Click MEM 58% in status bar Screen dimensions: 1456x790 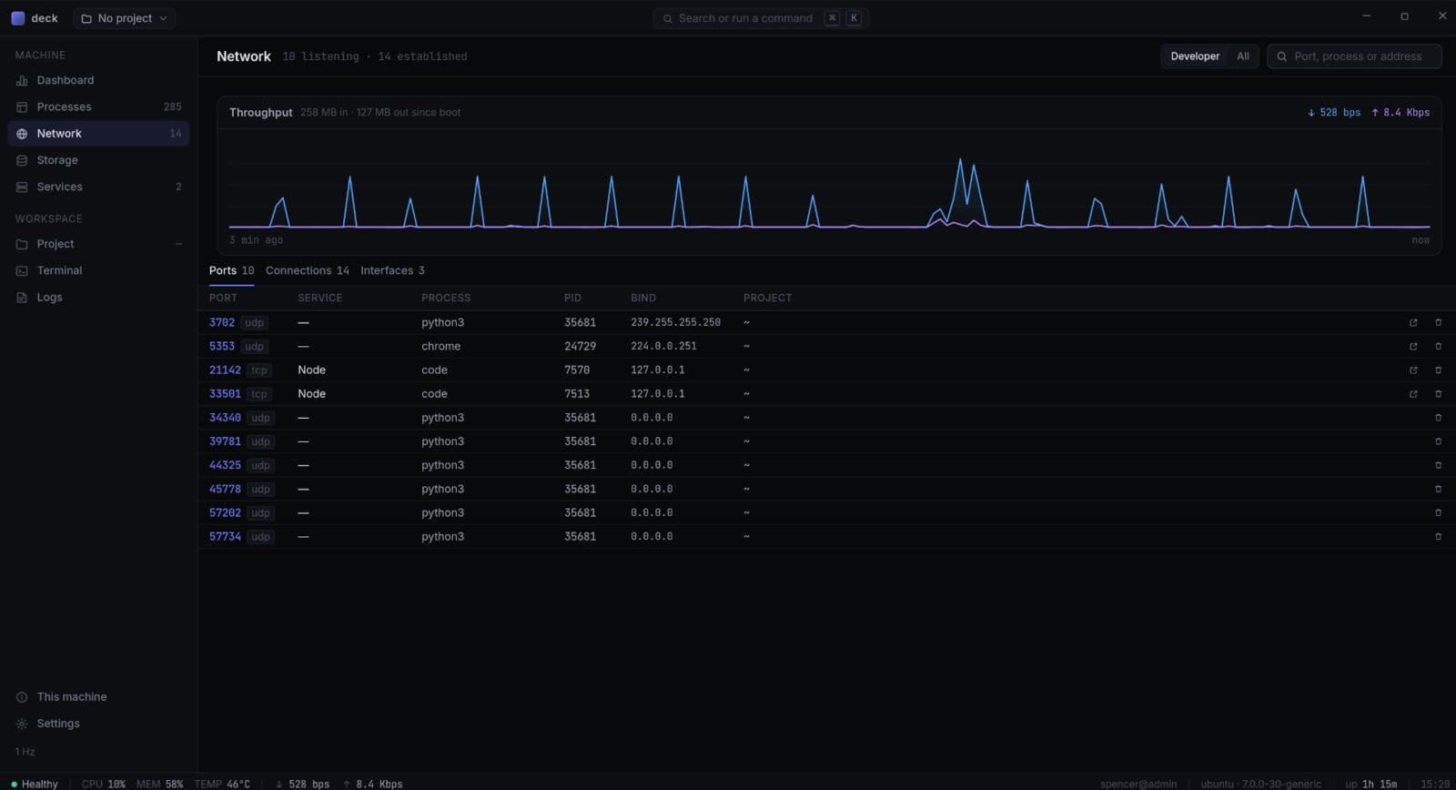click(x=159, y=784)
